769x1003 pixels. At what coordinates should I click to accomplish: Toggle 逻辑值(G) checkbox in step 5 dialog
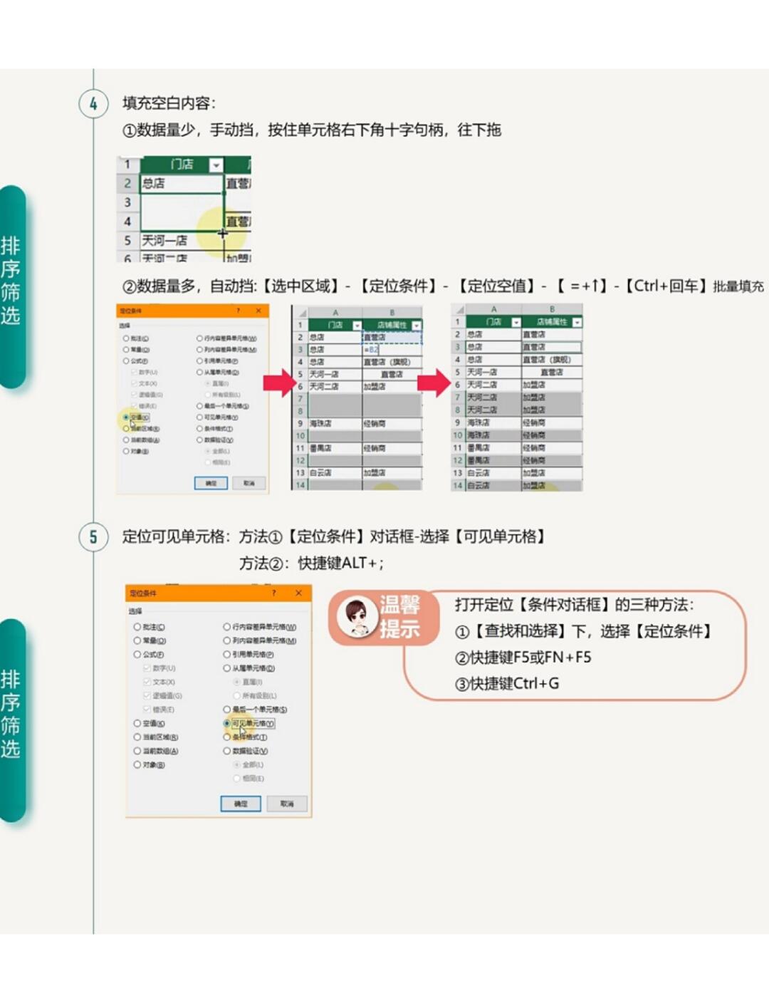pos(147,695)
